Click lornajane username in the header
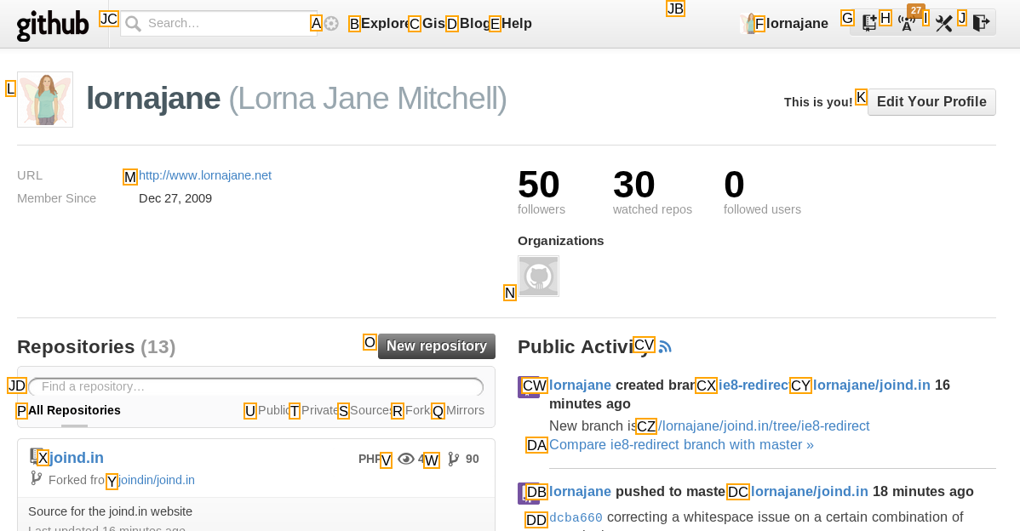The height and width of the screenshot is (531, 1020). (797, 23)
